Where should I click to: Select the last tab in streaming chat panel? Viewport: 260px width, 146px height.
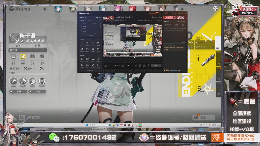tap(183, 25)
